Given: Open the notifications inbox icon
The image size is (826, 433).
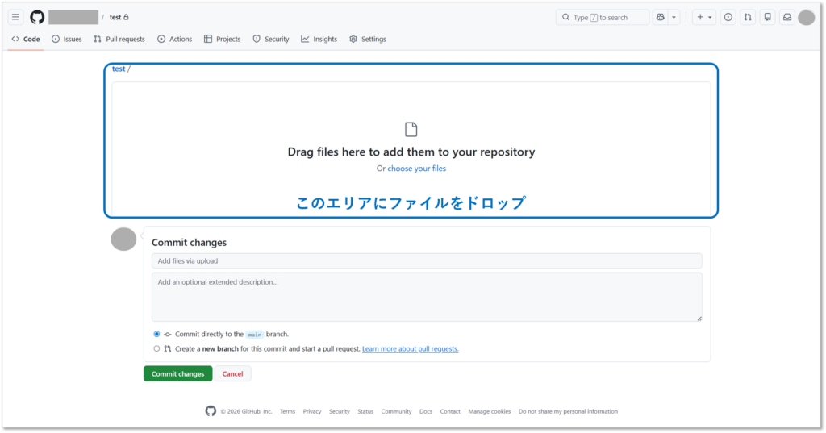Looking at the screenshot, I should pos(786,17).
